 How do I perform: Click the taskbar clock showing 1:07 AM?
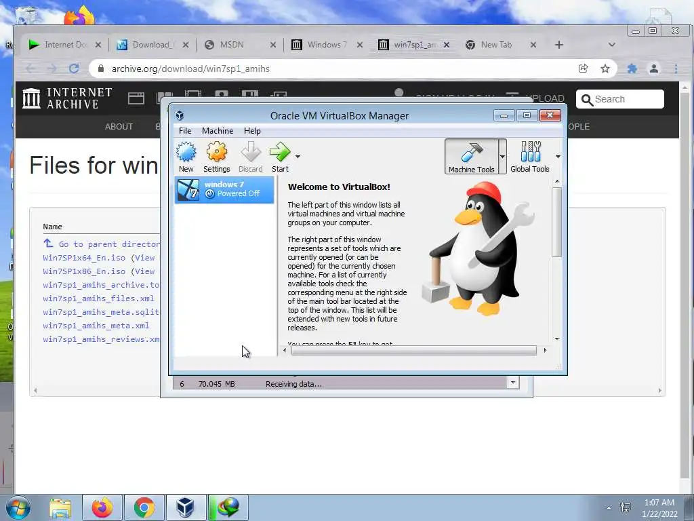coord(659,507)
